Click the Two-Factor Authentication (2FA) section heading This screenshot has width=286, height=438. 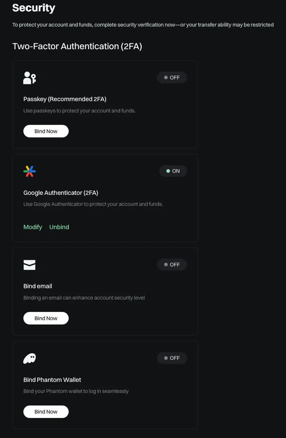pos(77,46)
